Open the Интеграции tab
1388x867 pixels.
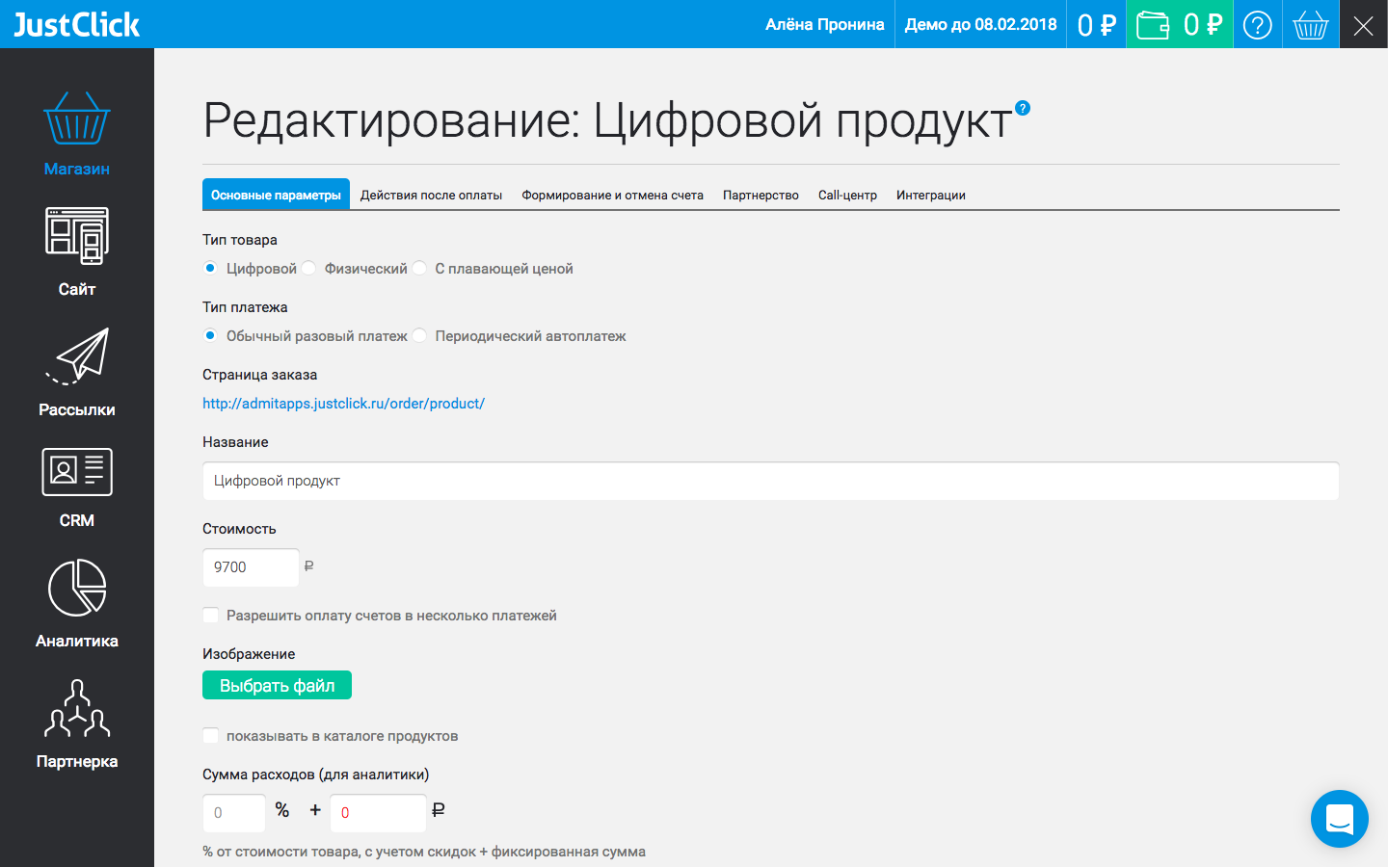pos(930,194)
